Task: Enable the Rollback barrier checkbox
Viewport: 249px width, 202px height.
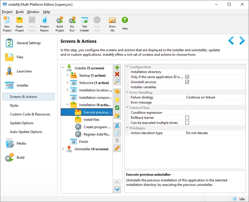Action: pos(187,117)
